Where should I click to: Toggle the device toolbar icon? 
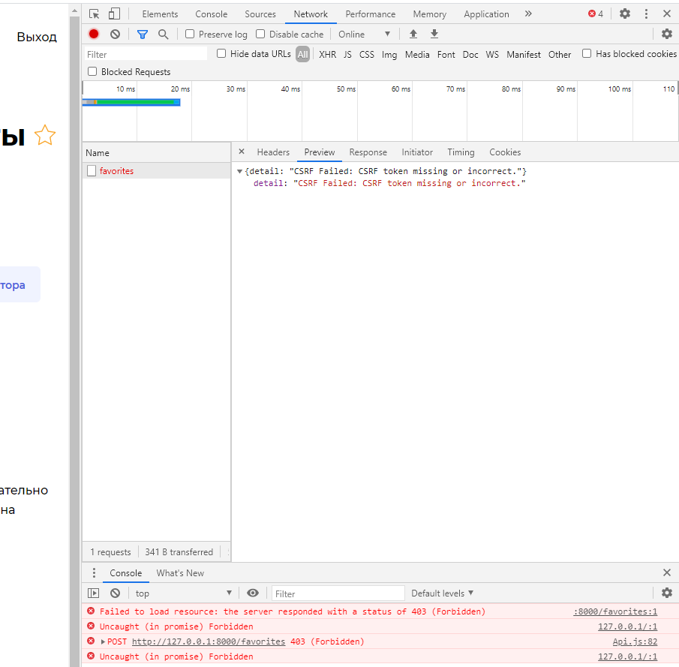tap(114, 14)
